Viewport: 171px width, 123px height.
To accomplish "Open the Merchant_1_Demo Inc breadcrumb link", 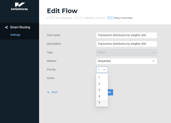I will [x=95, y=18].
